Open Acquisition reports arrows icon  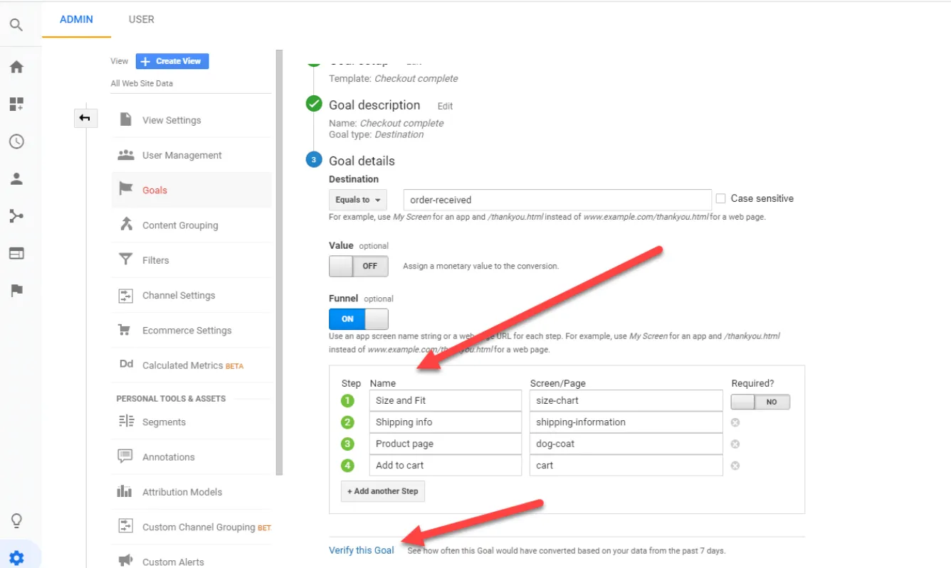pos(16,216)
